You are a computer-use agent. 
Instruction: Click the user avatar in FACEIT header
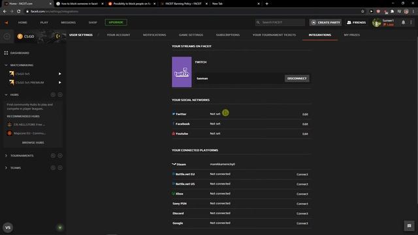[x=377, y=23]
